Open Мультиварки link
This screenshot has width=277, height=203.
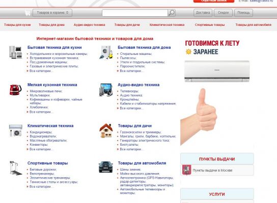(40, 95)
